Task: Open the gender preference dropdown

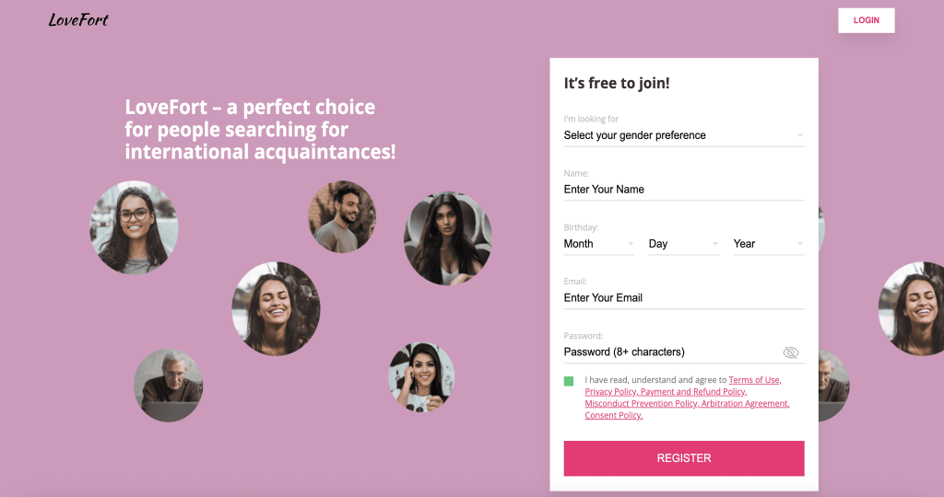Action: tap(683, 135)
